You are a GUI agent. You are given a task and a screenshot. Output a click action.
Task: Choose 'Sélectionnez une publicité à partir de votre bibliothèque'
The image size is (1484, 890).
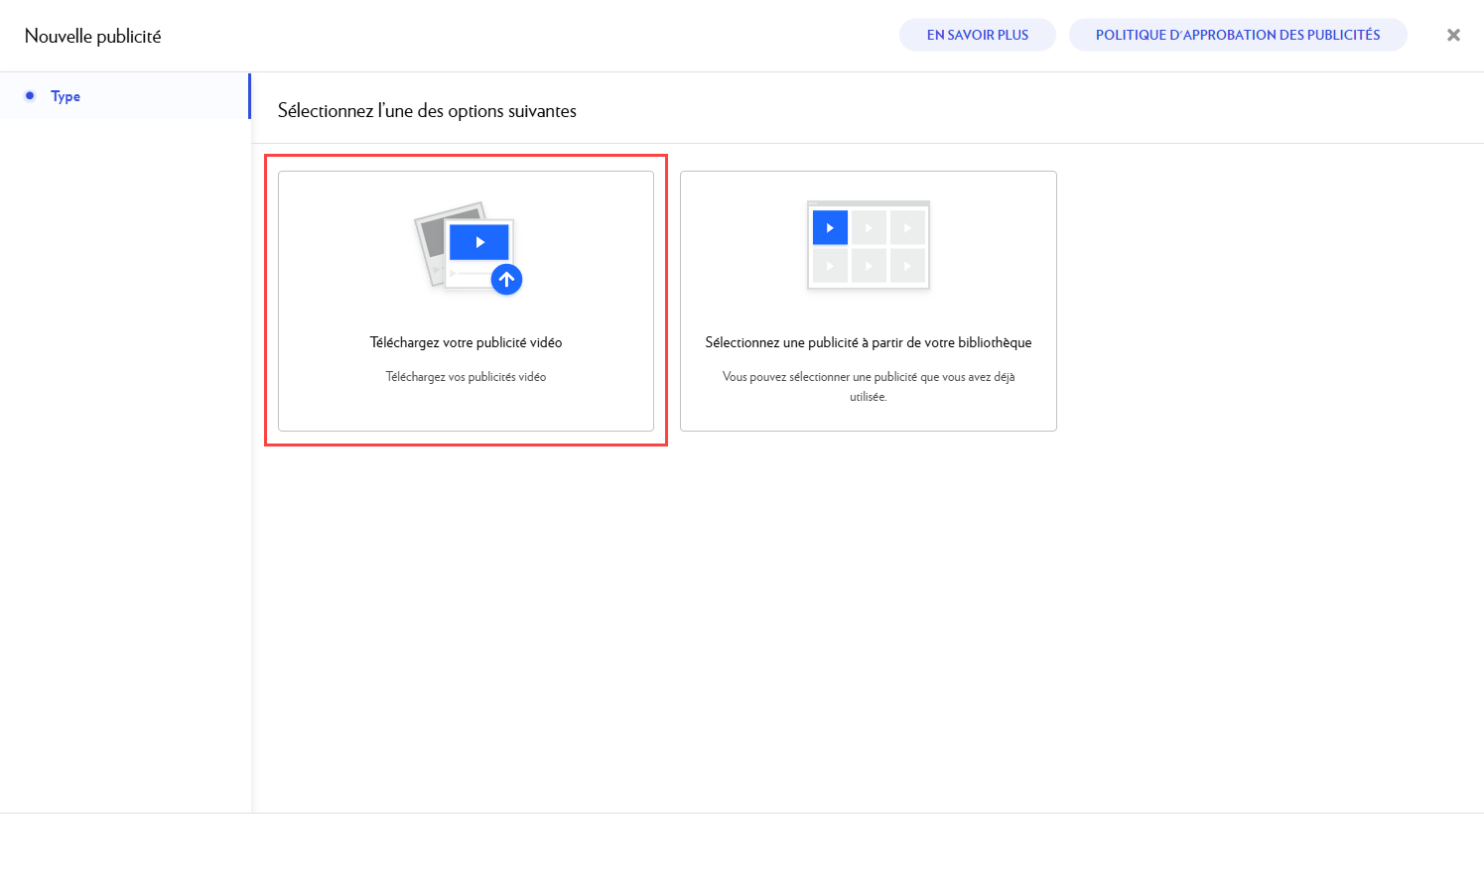coord(868,342)
